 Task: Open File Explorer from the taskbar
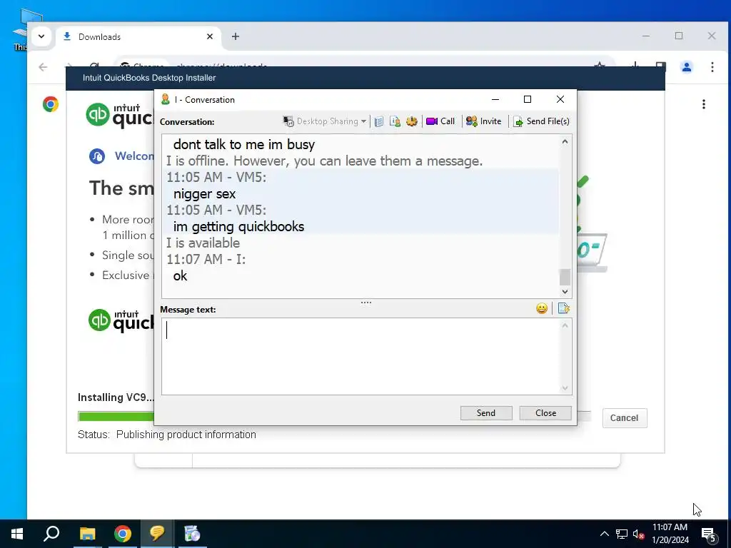click(87, 534)
